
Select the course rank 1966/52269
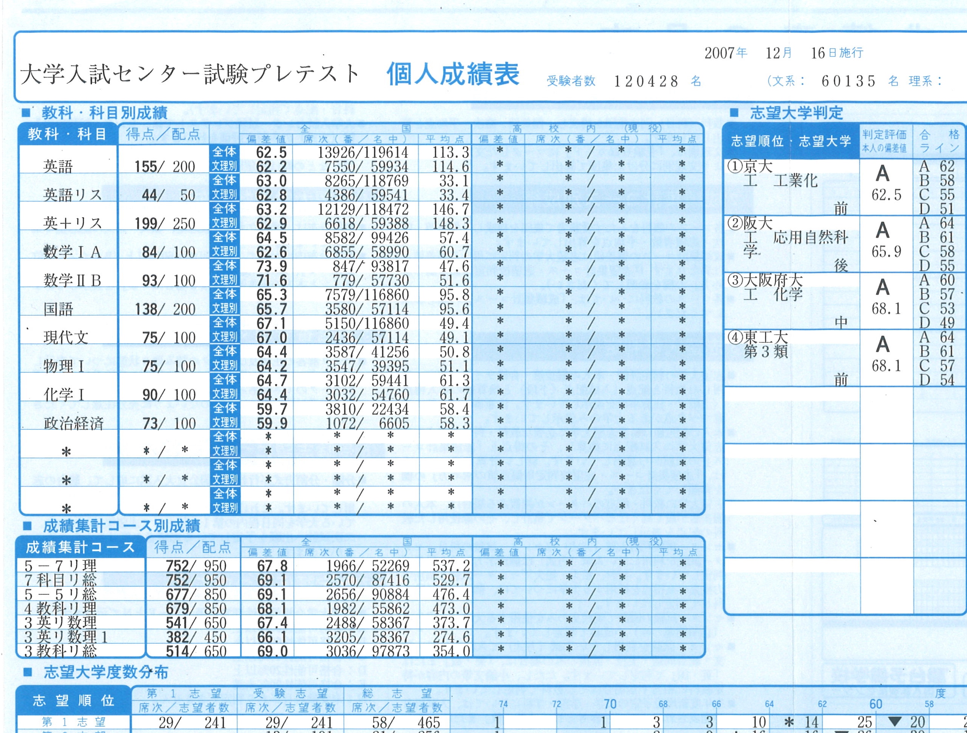tap(368, 566)
